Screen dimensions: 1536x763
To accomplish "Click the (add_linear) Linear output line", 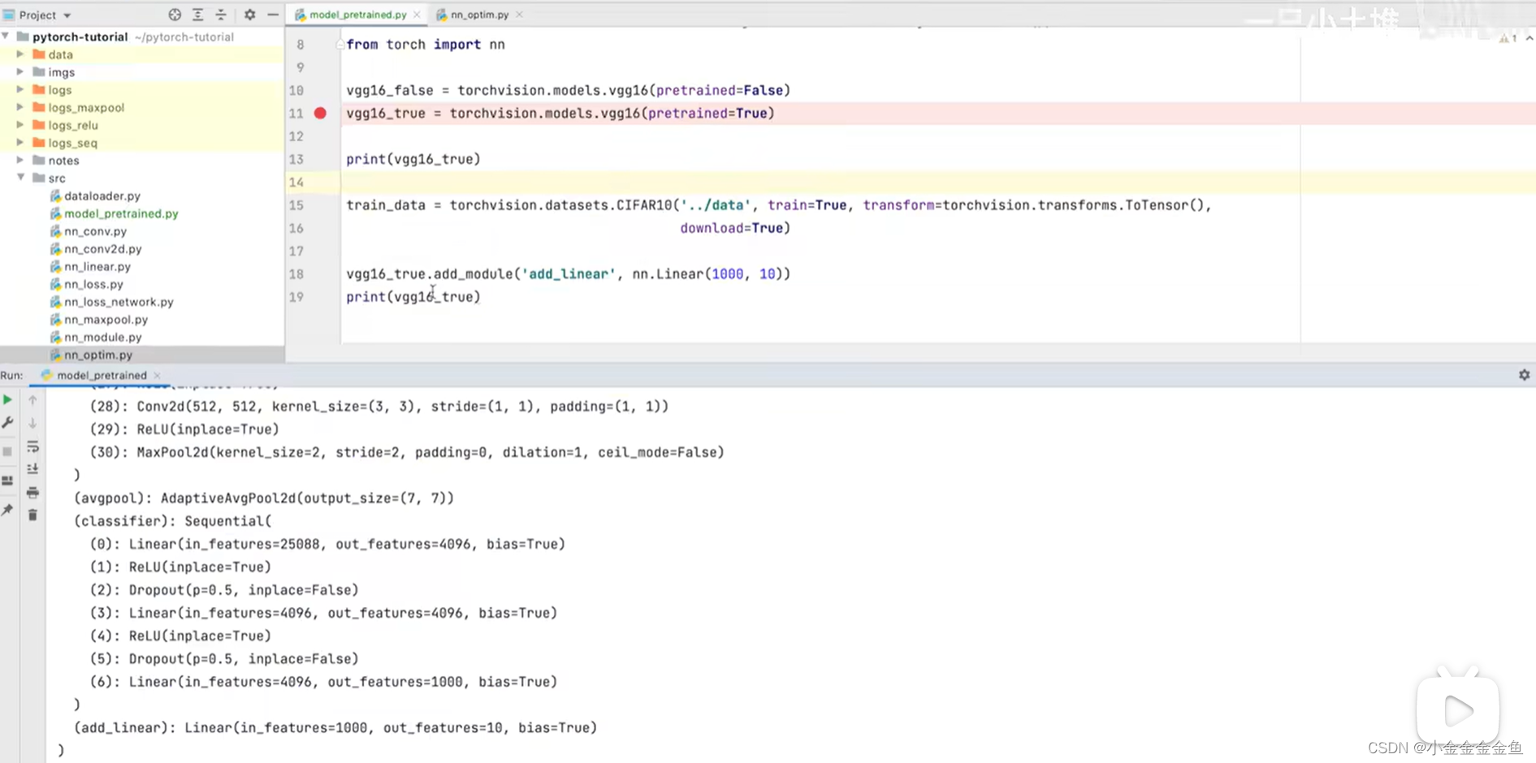I will pyautogui.click(x=335, y=728).
